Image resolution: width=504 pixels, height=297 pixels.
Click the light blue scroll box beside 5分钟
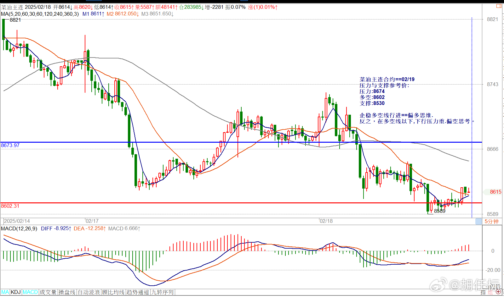(x=478, y=221)
